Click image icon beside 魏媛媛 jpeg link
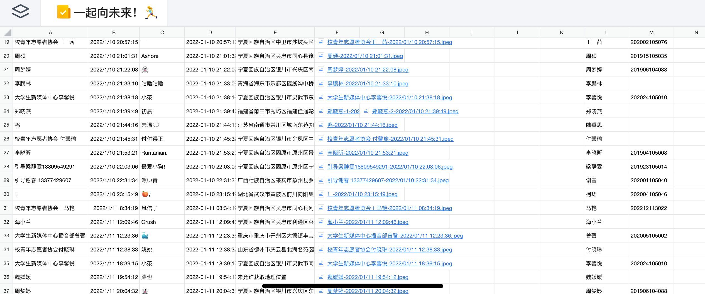The image size is (705, 294). tap(321, 277)
